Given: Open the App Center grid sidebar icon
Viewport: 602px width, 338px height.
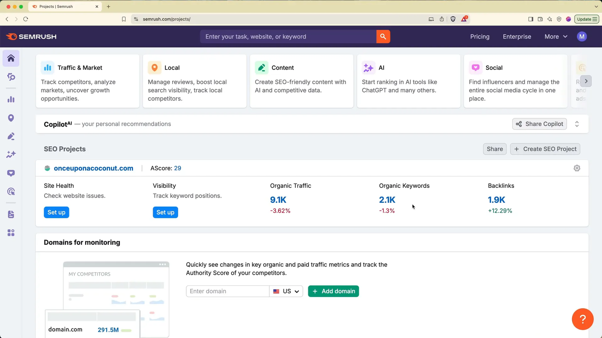Looking at the screenshot, I should [11, 233].
